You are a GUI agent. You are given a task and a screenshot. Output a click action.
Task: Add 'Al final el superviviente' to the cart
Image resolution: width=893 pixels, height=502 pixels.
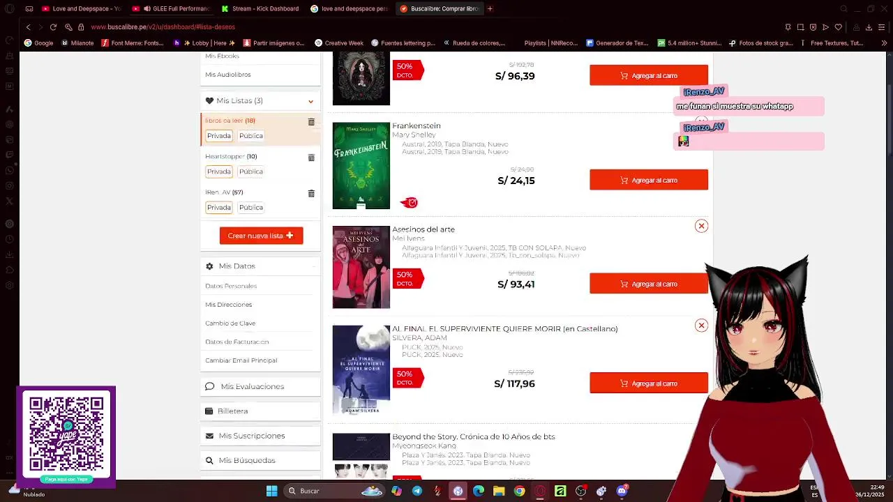tap(649, 383)
